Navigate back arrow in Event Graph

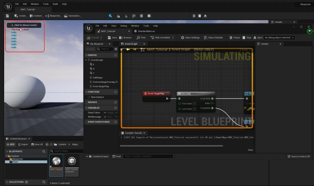[x=128, y=49]
